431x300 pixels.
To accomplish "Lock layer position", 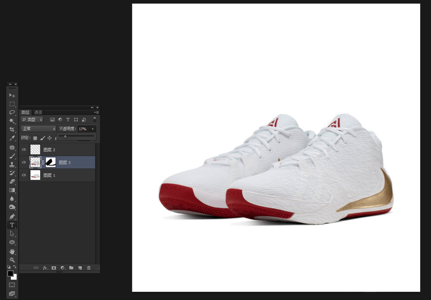I will (x=50, y=138).
